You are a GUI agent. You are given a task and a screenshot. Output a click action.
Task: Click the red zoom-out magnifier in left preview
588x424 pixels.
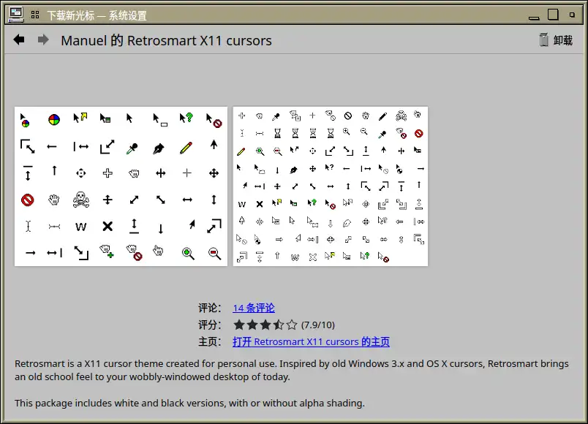[x=214, y=253]
